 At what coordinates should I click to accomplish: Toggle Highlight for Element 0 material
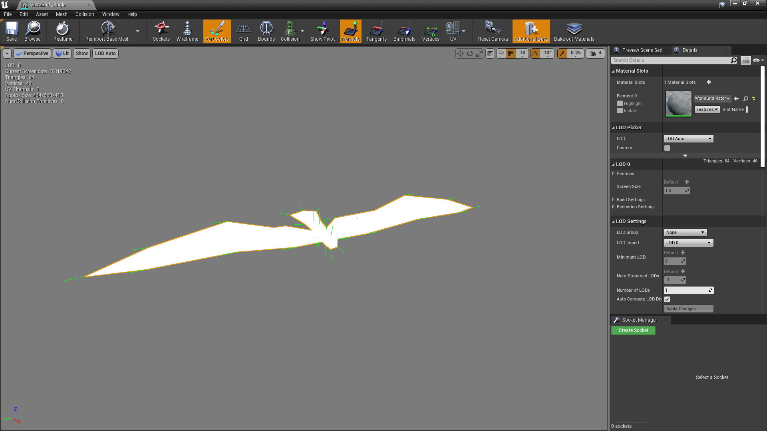620,103
